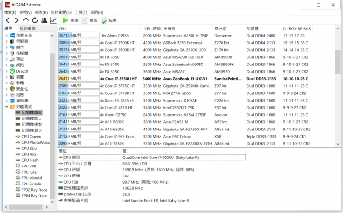Select 記憶體寫入 memory write benchmark

29,119
